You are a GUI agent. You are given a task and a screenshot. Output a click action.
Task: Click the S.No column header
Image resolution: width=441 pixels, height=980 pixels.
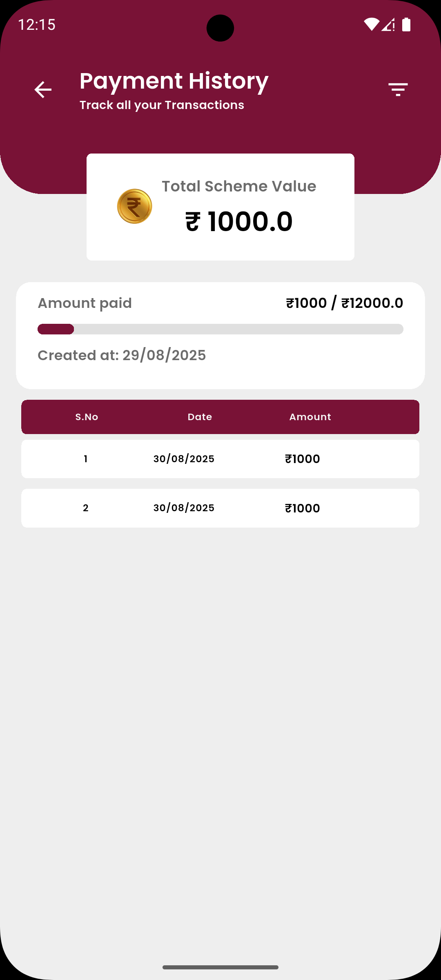pyautogui.click(x=87, y=417)
